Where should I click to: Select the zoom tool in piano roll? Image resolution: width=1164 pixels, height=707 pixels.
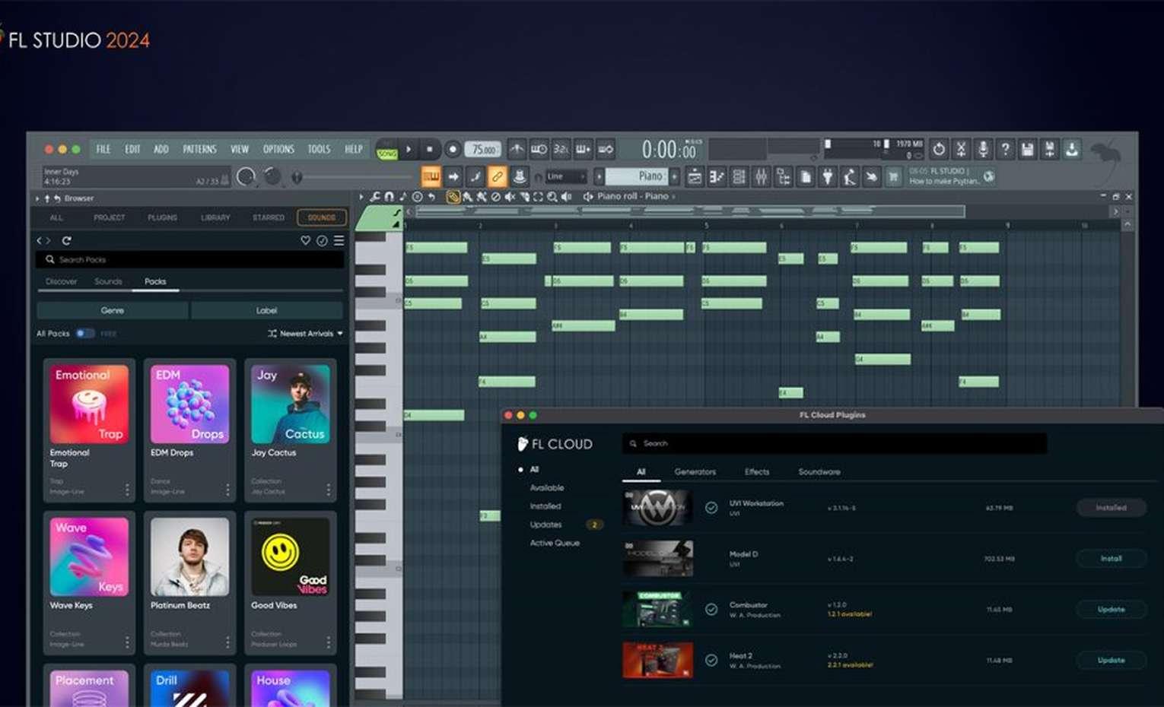click(552, 196)
